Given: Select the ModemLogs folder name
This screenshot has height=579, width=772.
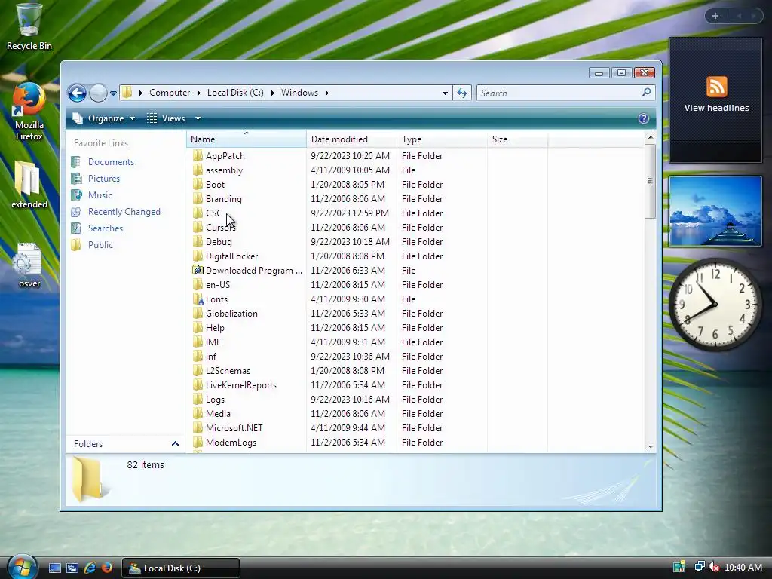Looking at the screenshot, I should 231,442.
